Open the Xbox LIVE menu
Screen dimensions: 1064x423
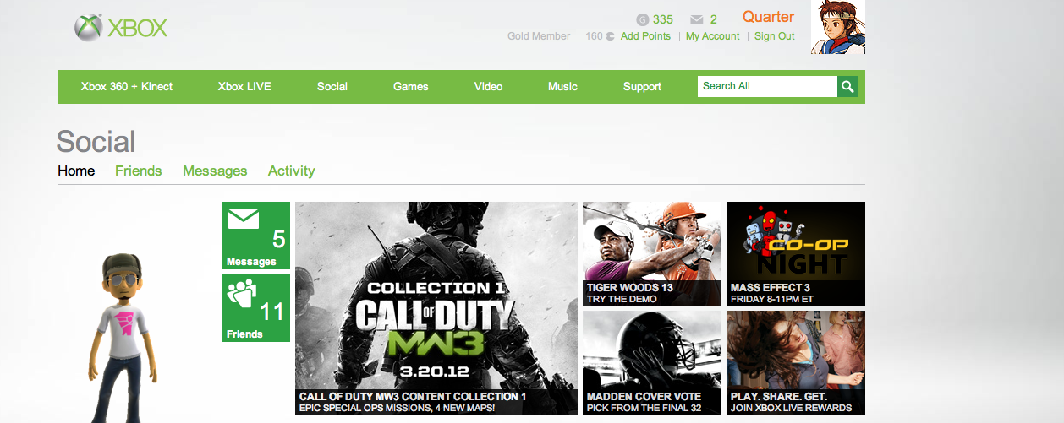(x=244, y=86)
